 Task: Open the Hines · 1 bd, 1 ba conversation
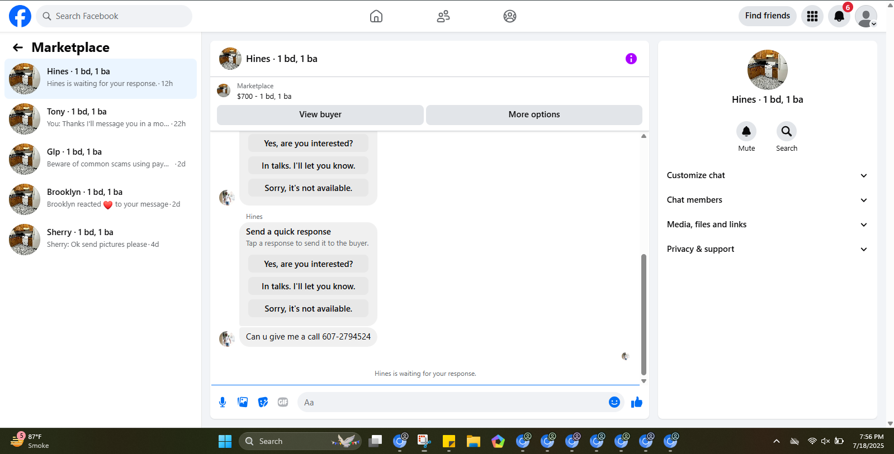coord(101,79)
